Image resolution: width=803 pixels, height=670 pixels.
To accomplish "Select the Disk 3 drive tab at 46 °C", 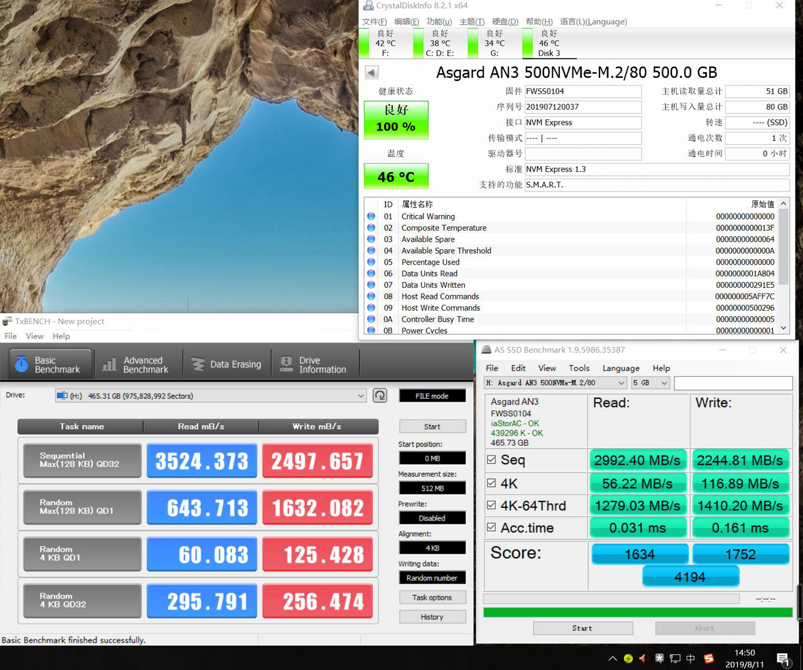I will pos(549,44).
